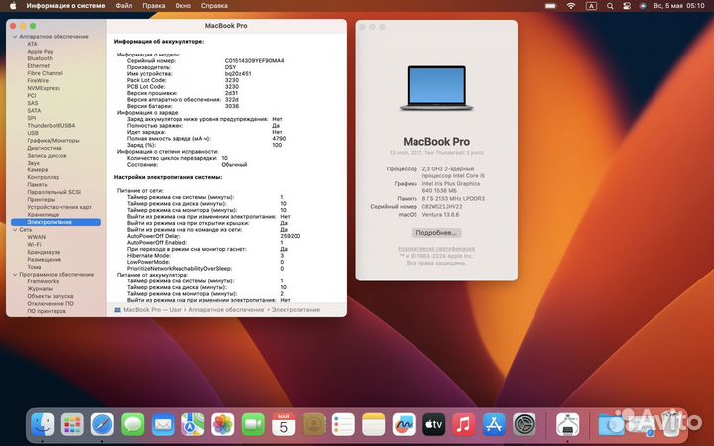Launch FaceTime from the dock

(x=253, y=425)
